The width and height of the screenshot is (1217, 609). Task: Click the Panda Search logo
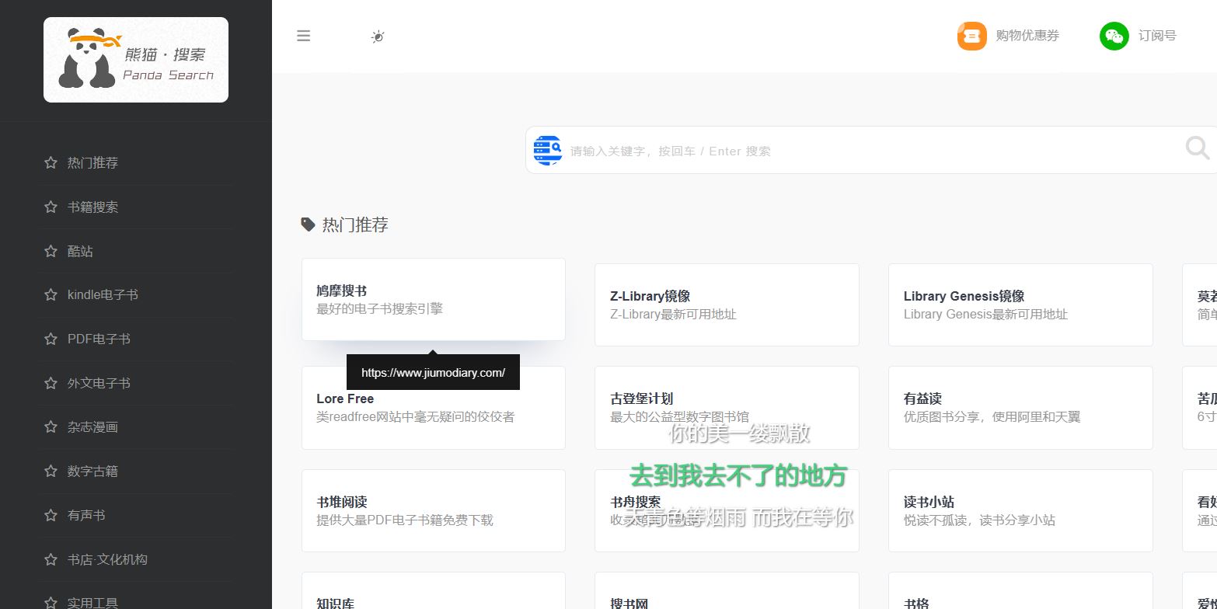point(136,60)
